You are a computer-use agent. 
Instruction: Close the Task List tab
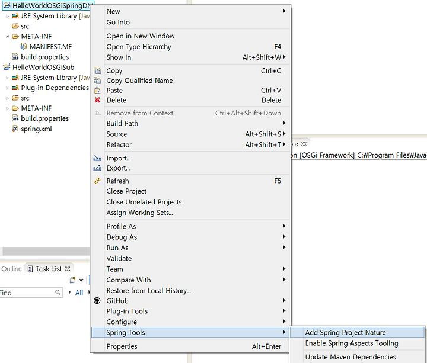[68, 269]
